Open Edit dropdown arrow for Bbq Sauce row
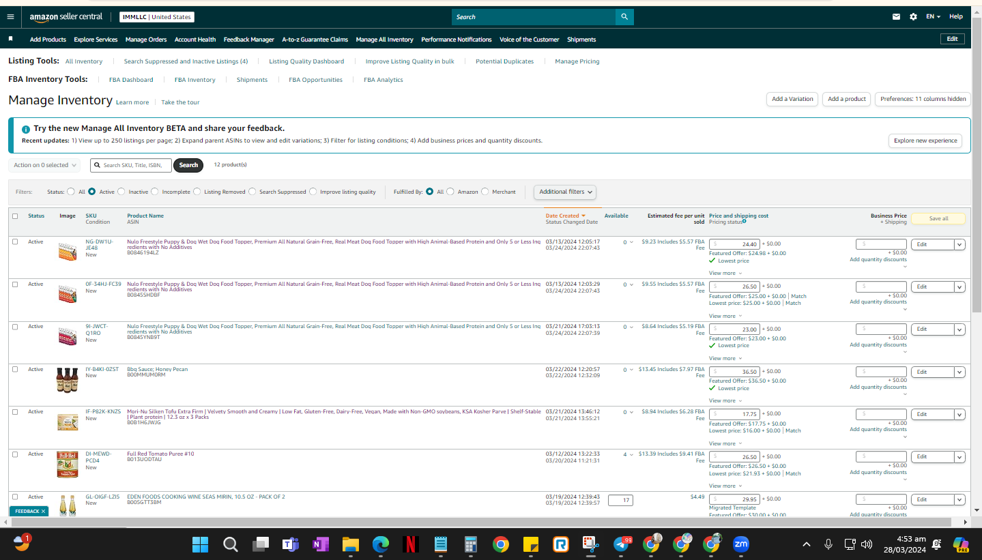 pos(959,372)
